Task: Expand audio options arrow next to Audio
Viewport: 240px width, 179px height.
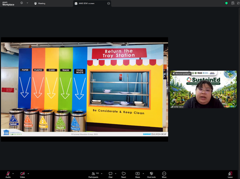Action: click(13, 173)
